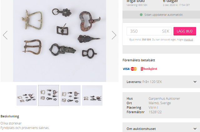200x132 pixels.
Task: Click Garpenhus Auktioner house name
Action: (x=164, y=99)
